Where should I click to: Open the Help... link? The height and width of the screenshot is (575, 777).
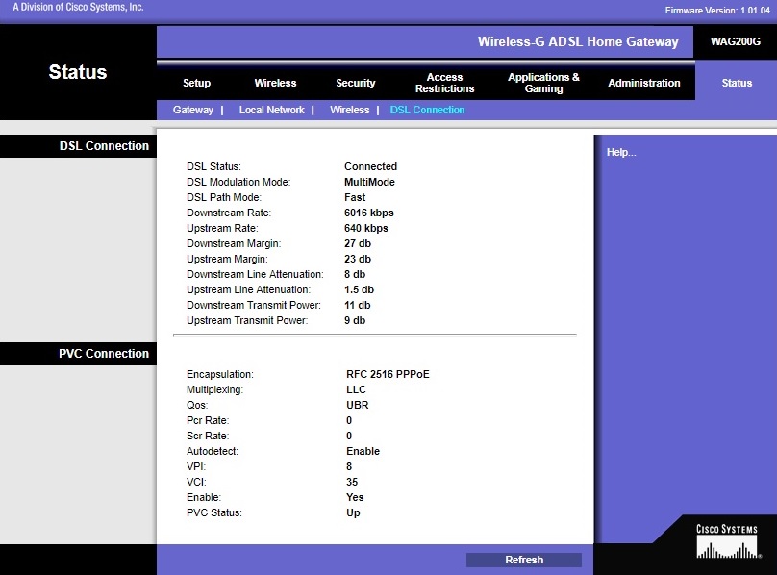coord(620,152)
